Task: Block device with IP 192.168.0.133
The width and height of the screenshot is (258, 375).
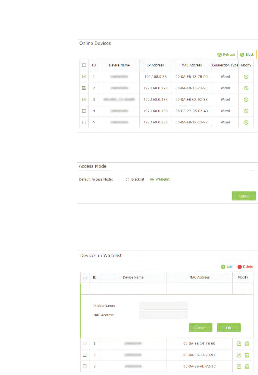Action: (246, 100)
